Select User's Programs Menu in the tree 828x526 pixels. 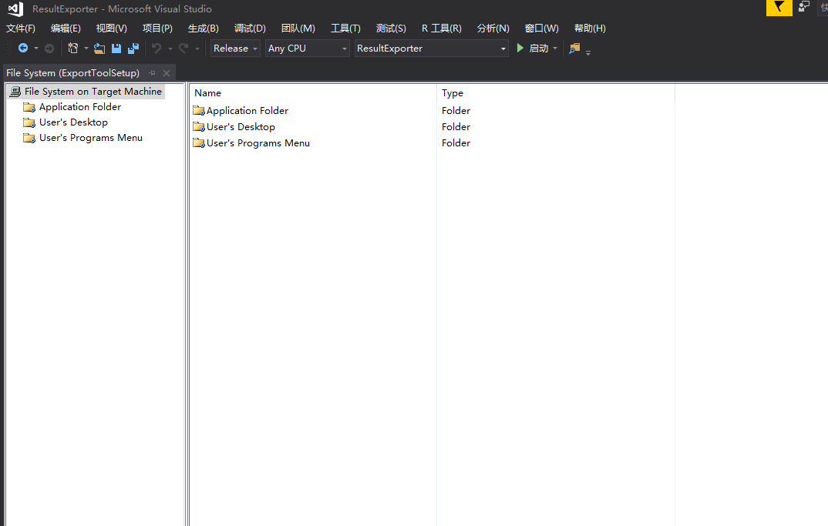pyautogui.click(x=90, y=138)
